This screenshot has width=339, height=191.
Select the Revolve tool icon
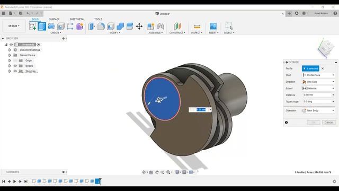tap(51, 27)
